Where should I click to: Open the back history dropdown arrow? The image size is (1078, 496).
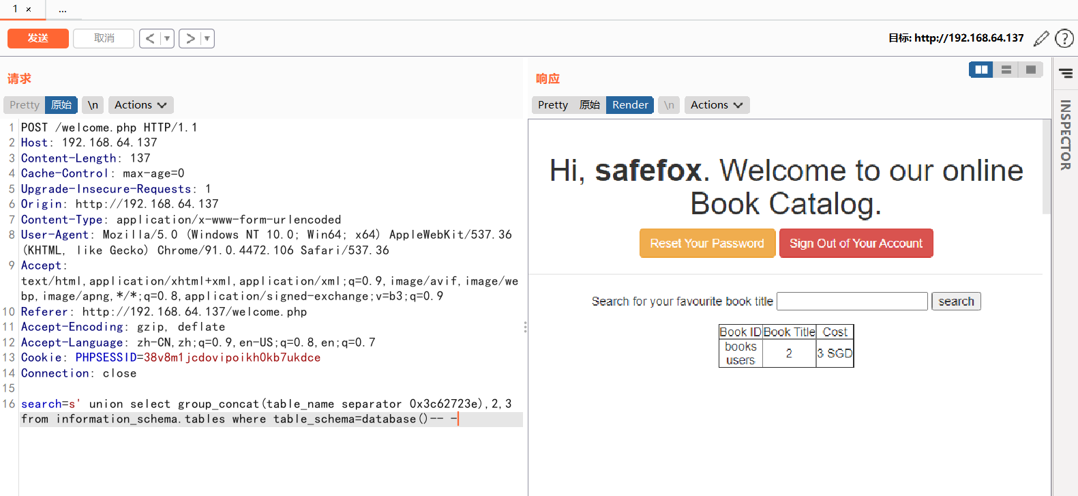[x=167, y=38]
